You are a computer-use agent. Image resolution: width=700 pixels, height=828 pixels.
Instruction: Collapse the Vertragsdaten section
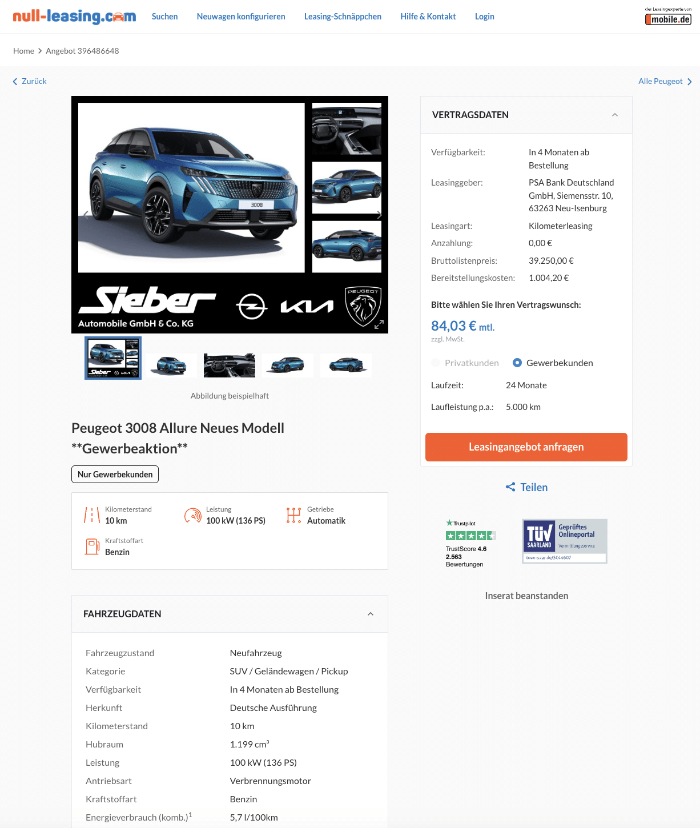(x=615, y=115)
